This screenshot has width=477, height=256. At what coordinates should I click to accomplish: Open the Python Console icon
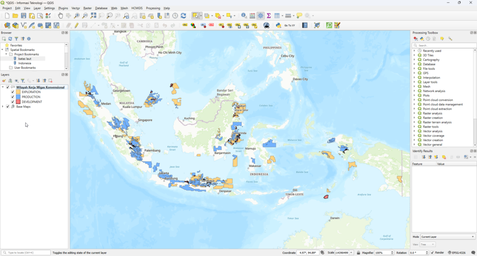(x=278, y=25)
